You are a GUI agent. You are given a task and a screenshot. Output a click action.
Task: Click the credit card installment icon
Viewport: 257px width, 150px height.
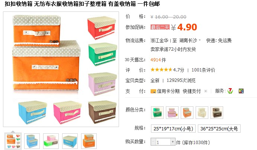pos(153,91)
